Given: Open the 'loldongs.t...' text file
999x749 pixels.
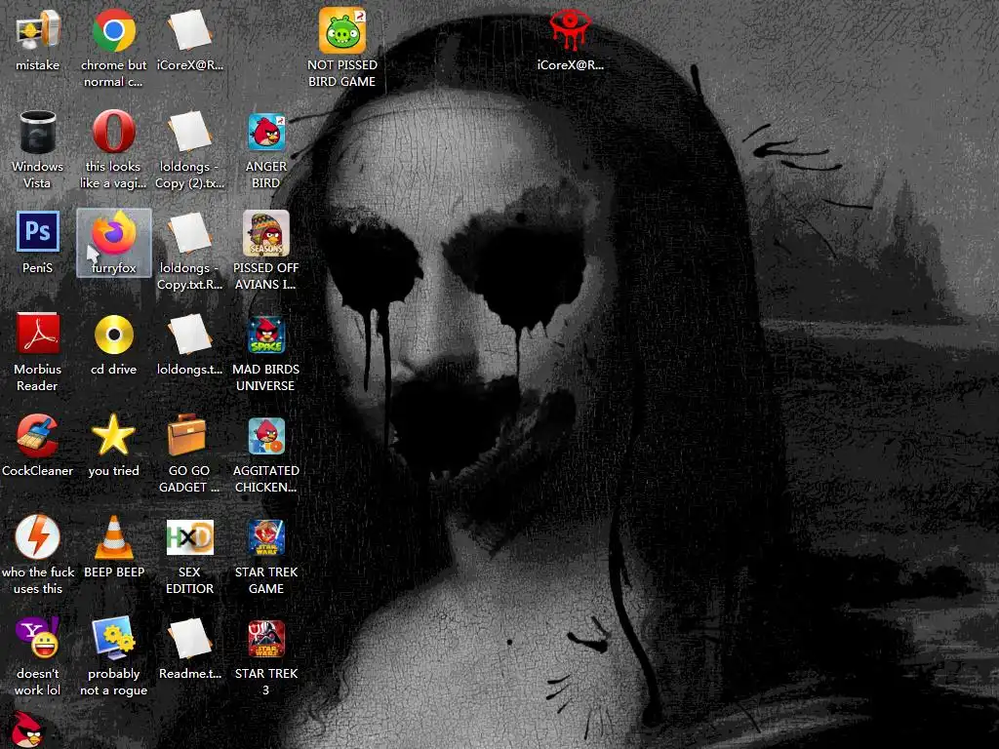Looking at the screenshot, I should coord(190,335).
